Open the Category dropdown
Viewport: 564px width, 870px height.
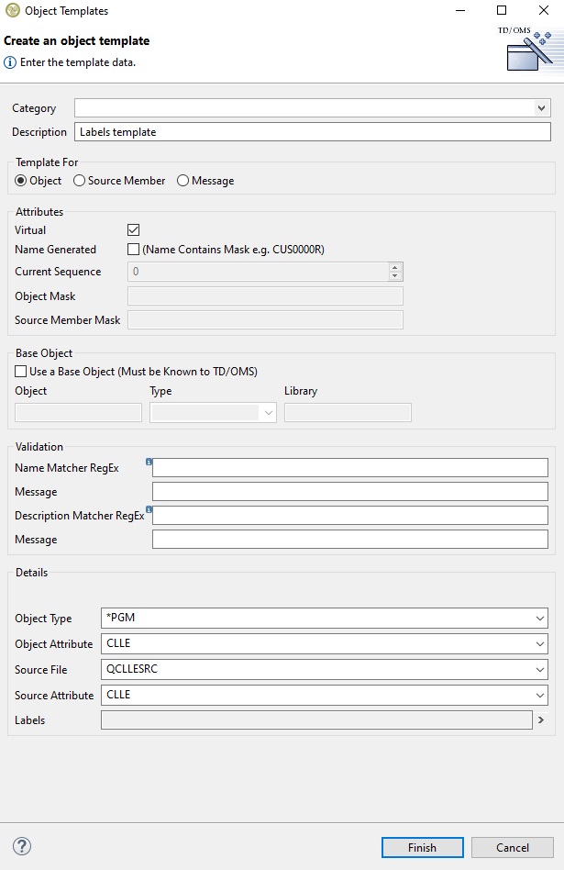click(541, 108)
